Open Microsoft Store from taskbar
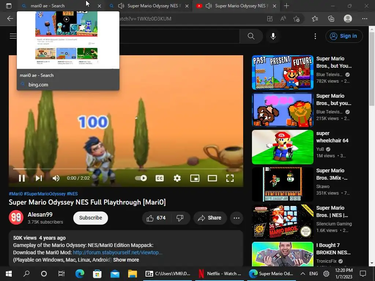Screen dimensions: 375x281 [x=97, y=274]
